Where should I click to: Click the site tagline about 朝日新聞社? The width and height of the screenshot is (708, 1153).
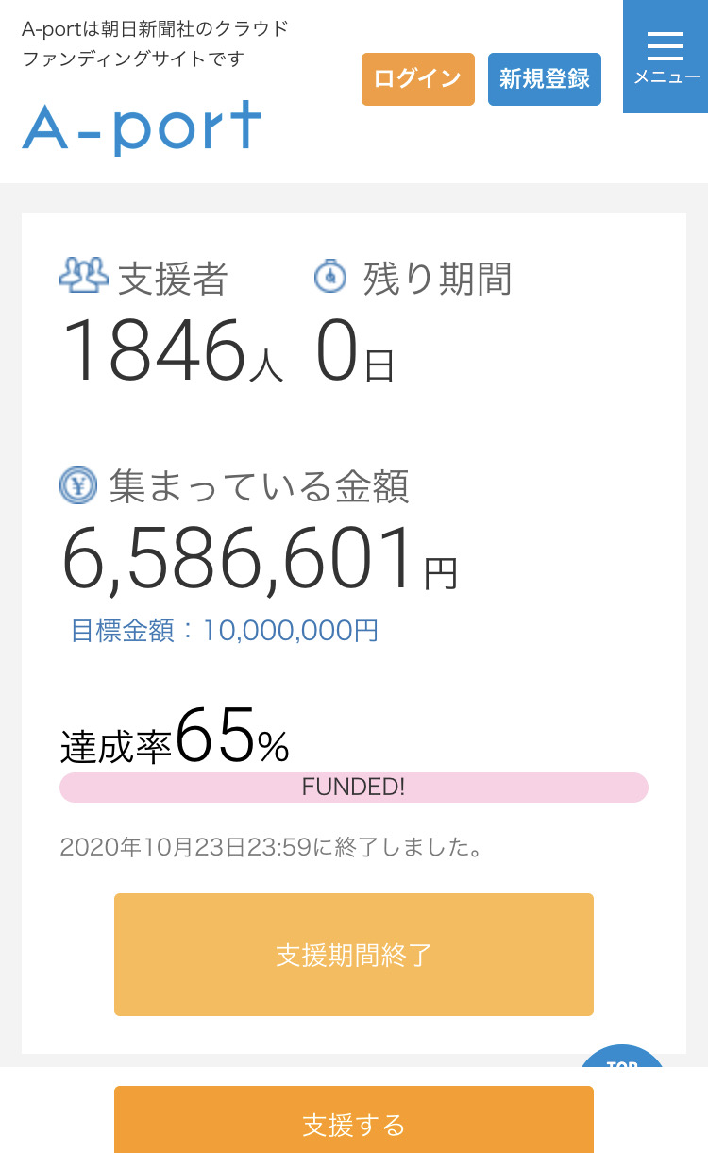(155, 43)
